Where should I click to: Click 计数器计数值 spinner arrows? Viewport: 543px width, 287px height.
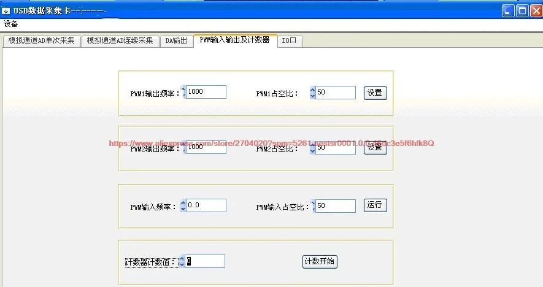pos(182,261)
